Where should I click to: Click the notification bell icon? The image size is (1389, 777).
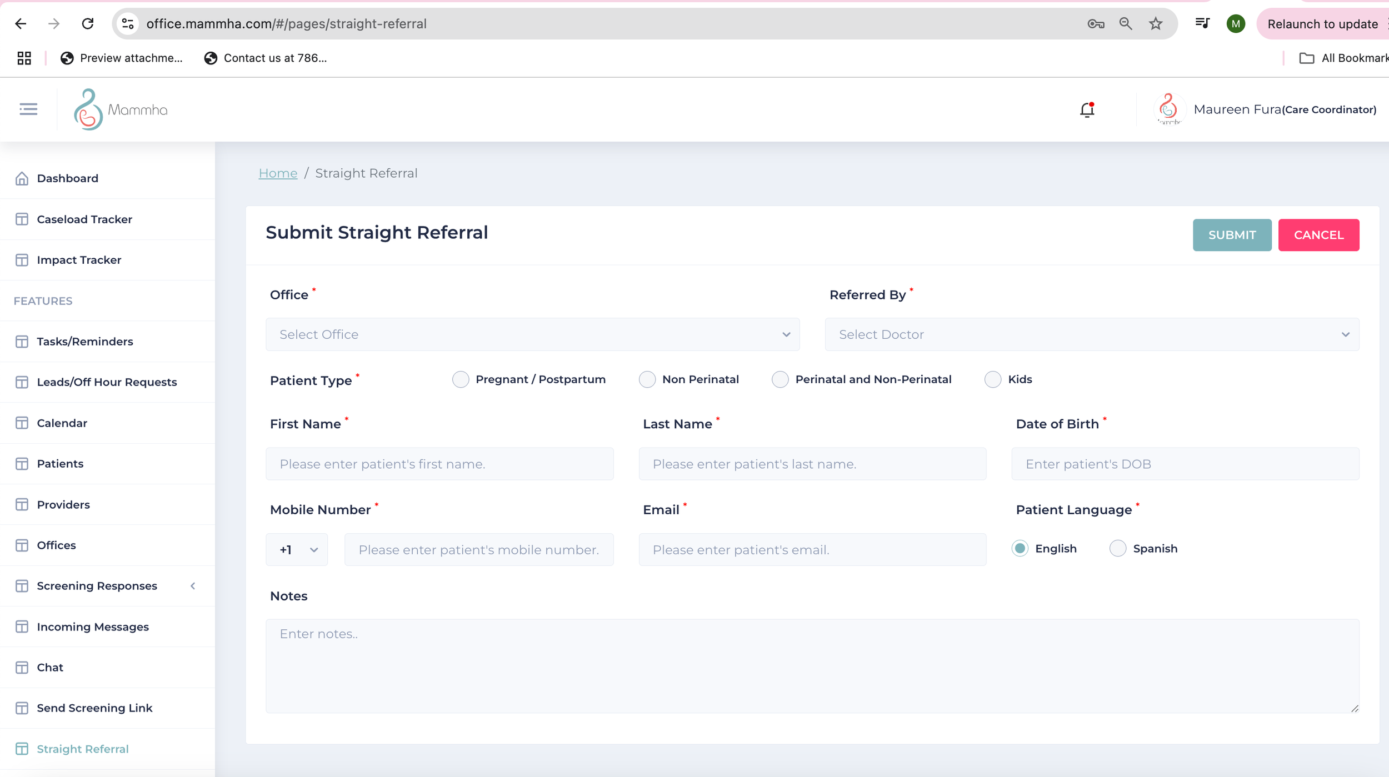1087,109
